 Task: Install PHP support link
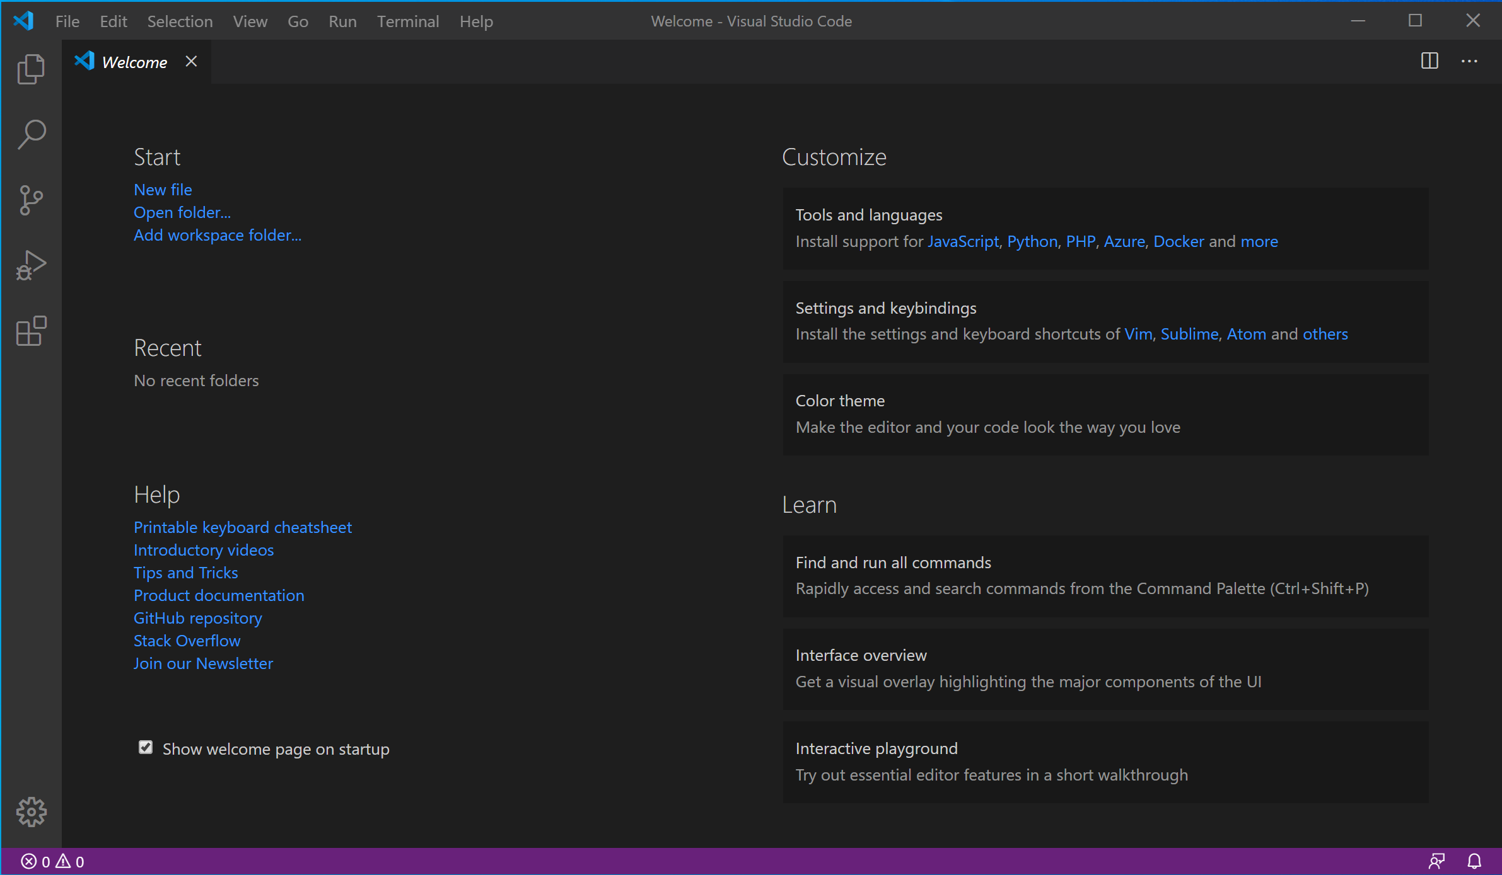pos(1081,241)
